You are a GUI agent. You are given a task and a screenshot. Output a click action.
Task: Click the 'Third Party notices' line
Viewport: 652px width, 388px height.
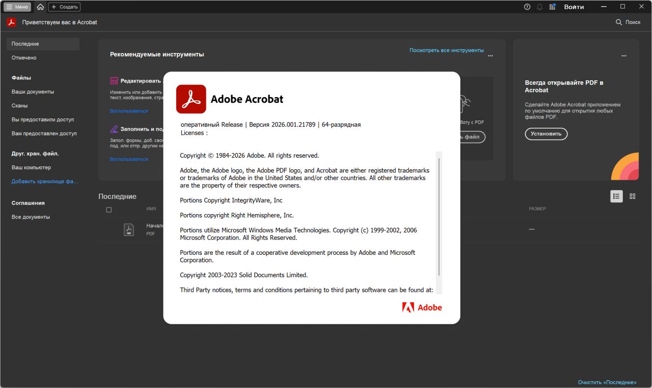(307, 290)
